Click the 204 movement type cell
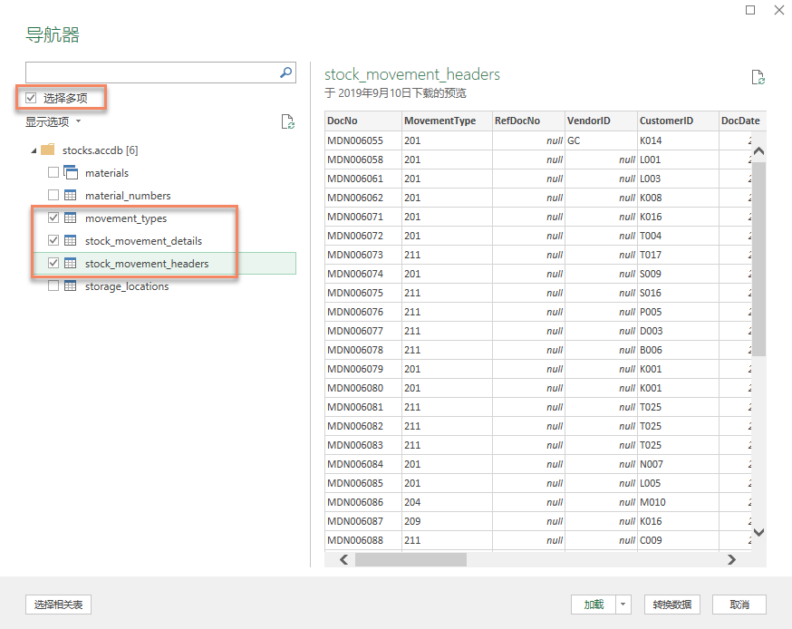792x629 pixels. point(447,502)
